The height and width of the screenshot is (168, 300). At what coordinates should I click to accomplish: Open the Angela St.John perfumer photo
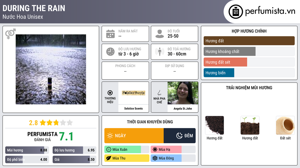(x=183, y=93)
